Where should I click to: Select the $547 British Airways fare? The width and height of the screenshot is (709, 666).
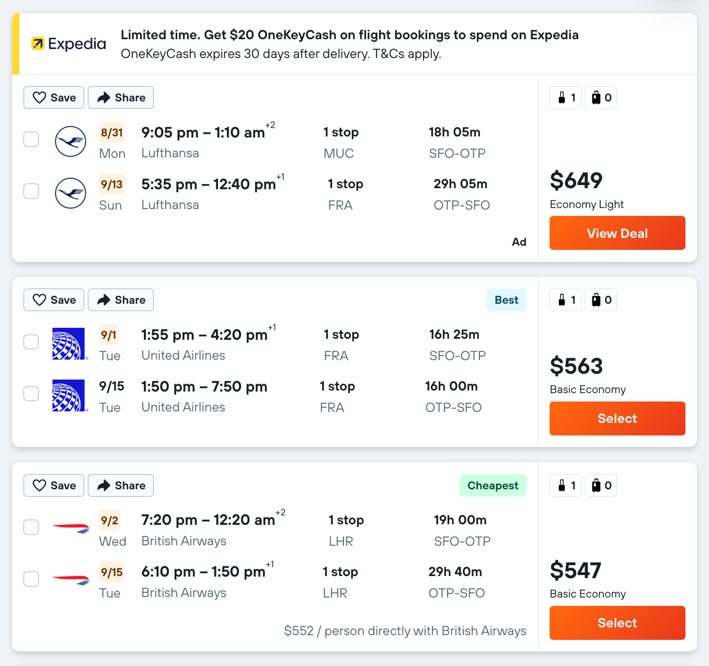pyautogui.click(x=617, y=623)
